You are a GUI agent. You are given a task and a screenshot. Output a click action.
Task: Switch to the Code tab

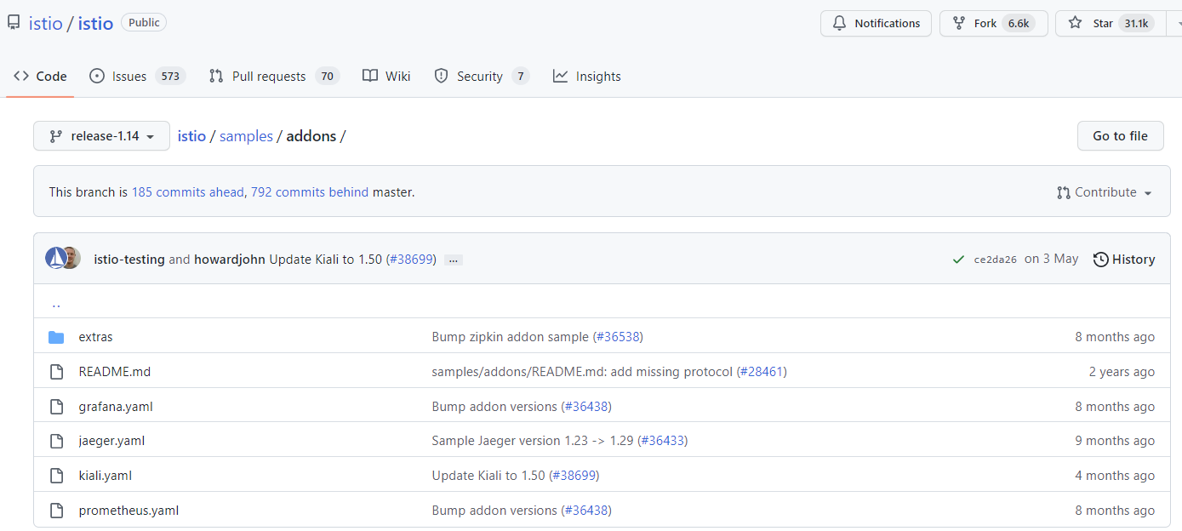coord(40,77)
